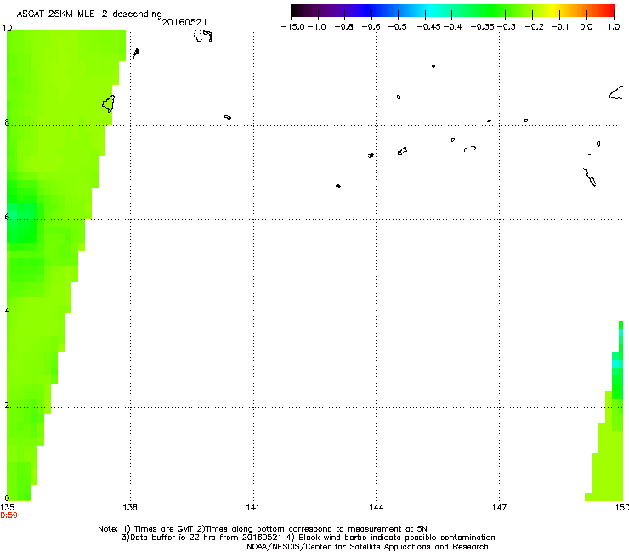
Task: Click the island outline inside the green swath
Action: point(108,104)
